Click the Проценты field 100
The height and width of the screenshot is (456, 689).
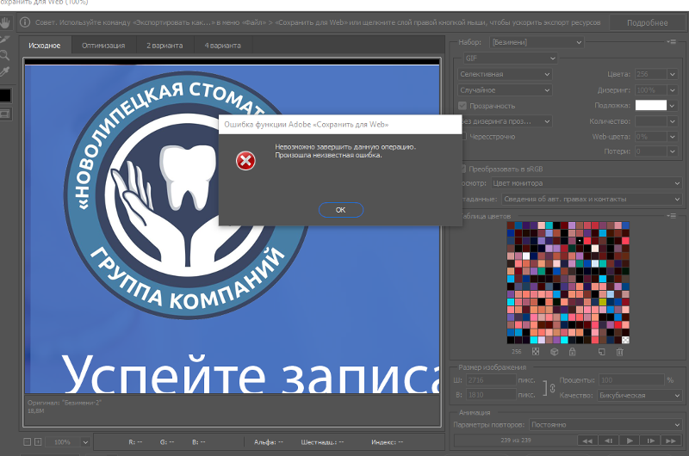[x=631, y=380]
